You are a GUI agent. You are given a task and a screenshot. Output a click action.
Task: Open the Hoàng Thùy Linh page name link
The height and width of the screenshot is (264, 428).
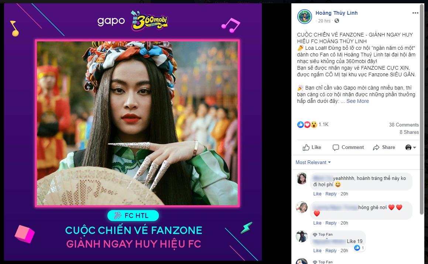point(336,13)
